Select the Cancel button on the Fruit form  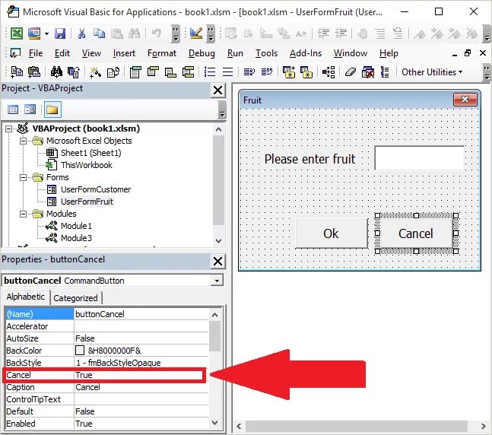[416, 233]
